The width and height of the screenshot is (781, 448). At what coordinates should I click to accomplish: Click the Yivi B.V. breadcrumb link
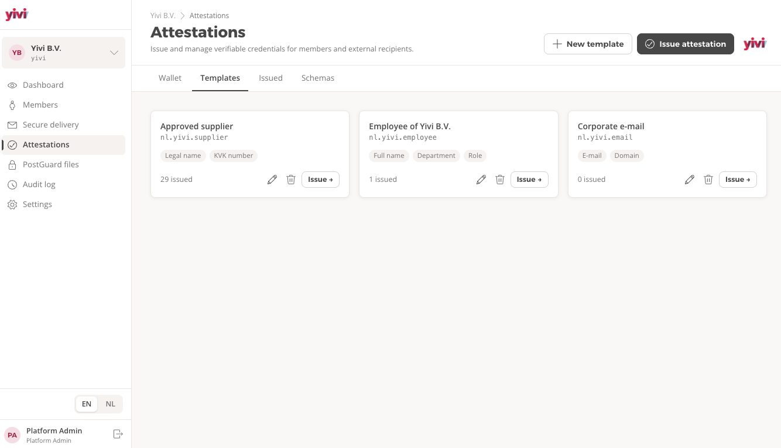(163, 16)
